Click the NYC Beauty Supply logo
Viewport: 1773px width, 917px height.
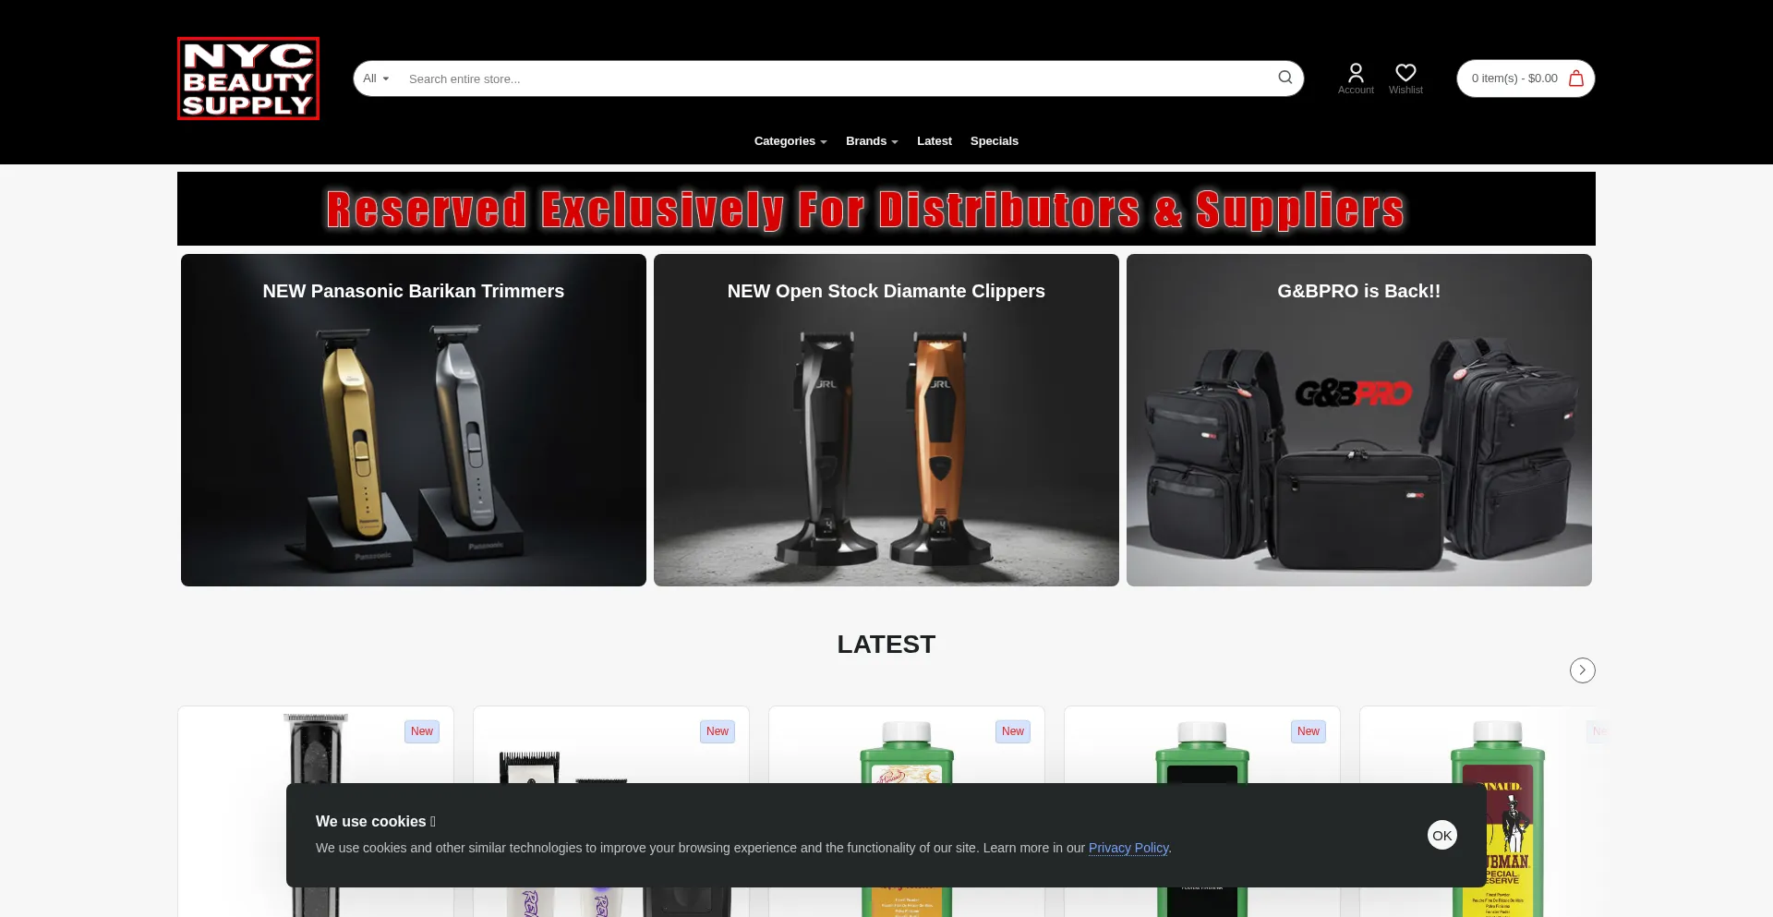[248, 78]
